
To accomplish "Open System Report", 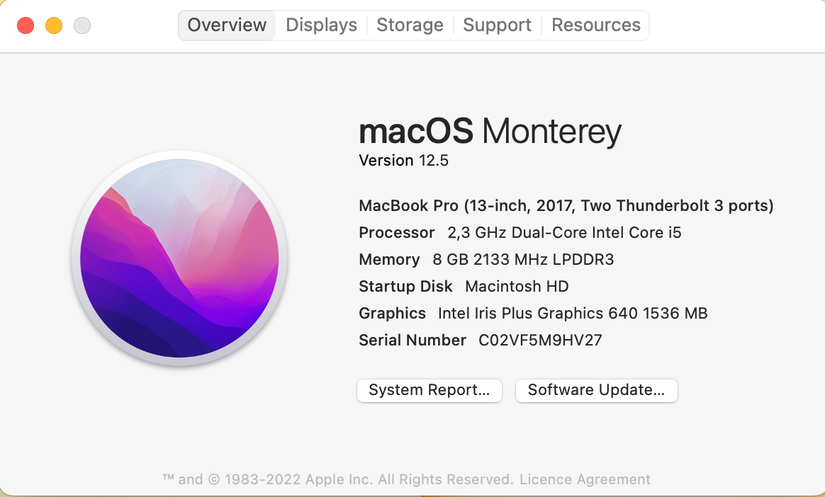I will 429,390.
